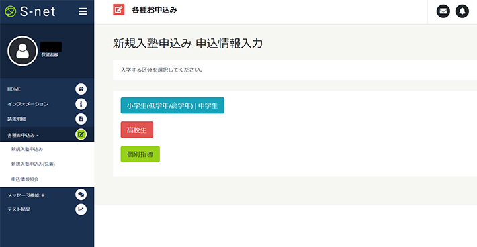Open 新規入塾申込み submenu item
The image size is (477, 247).
pos(27,149)
